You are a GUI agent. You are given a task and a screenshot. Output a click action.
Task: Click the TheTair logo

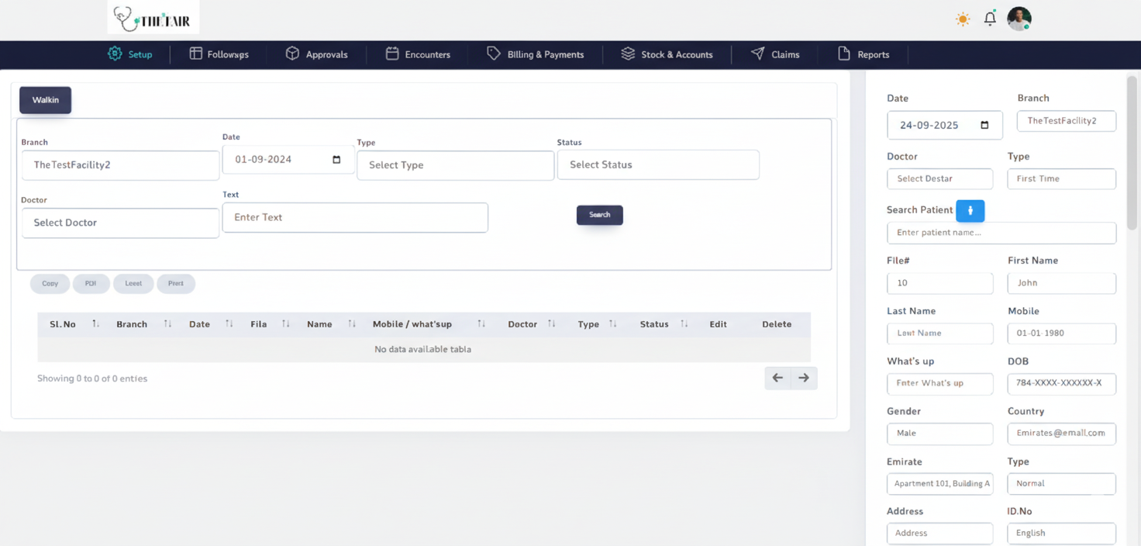coord(153,19)
